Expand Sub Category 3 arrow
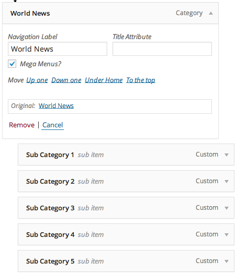Screen dimensions: 236x274 227,208
